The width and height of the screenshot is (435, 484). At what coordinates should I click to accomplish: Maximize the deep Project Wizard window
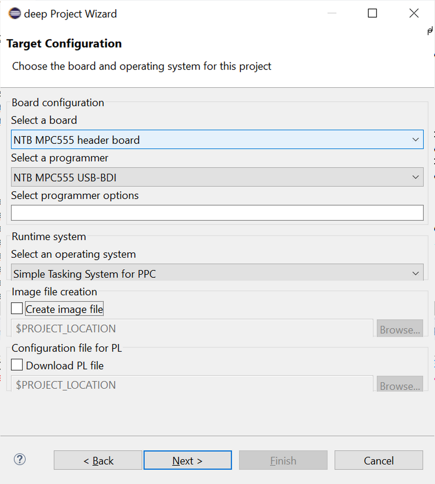click(x=372, y=13)
